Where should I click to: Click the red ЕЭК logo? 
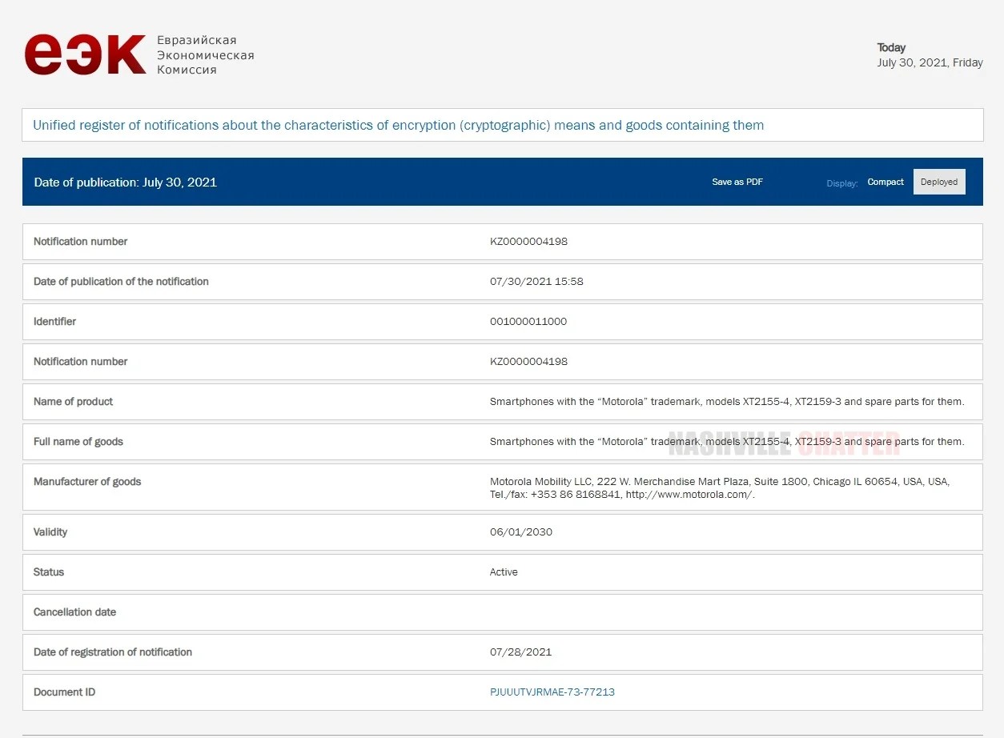(x=85, y=54)
